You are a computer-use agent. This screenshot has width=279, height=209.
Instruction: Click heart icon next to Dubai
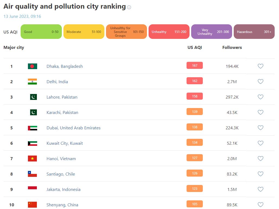click(x=260, y=128)
